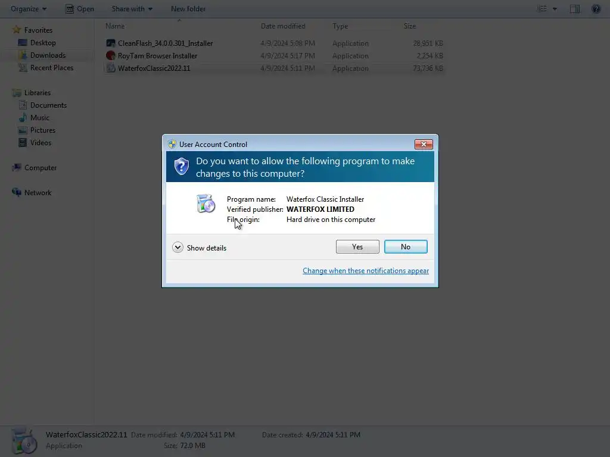Click the CleanFlash installer file icon

point(110,43)
